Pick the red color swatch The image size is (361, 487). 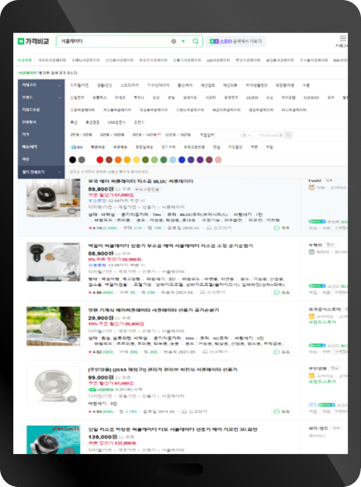click(x=100, y=160)
